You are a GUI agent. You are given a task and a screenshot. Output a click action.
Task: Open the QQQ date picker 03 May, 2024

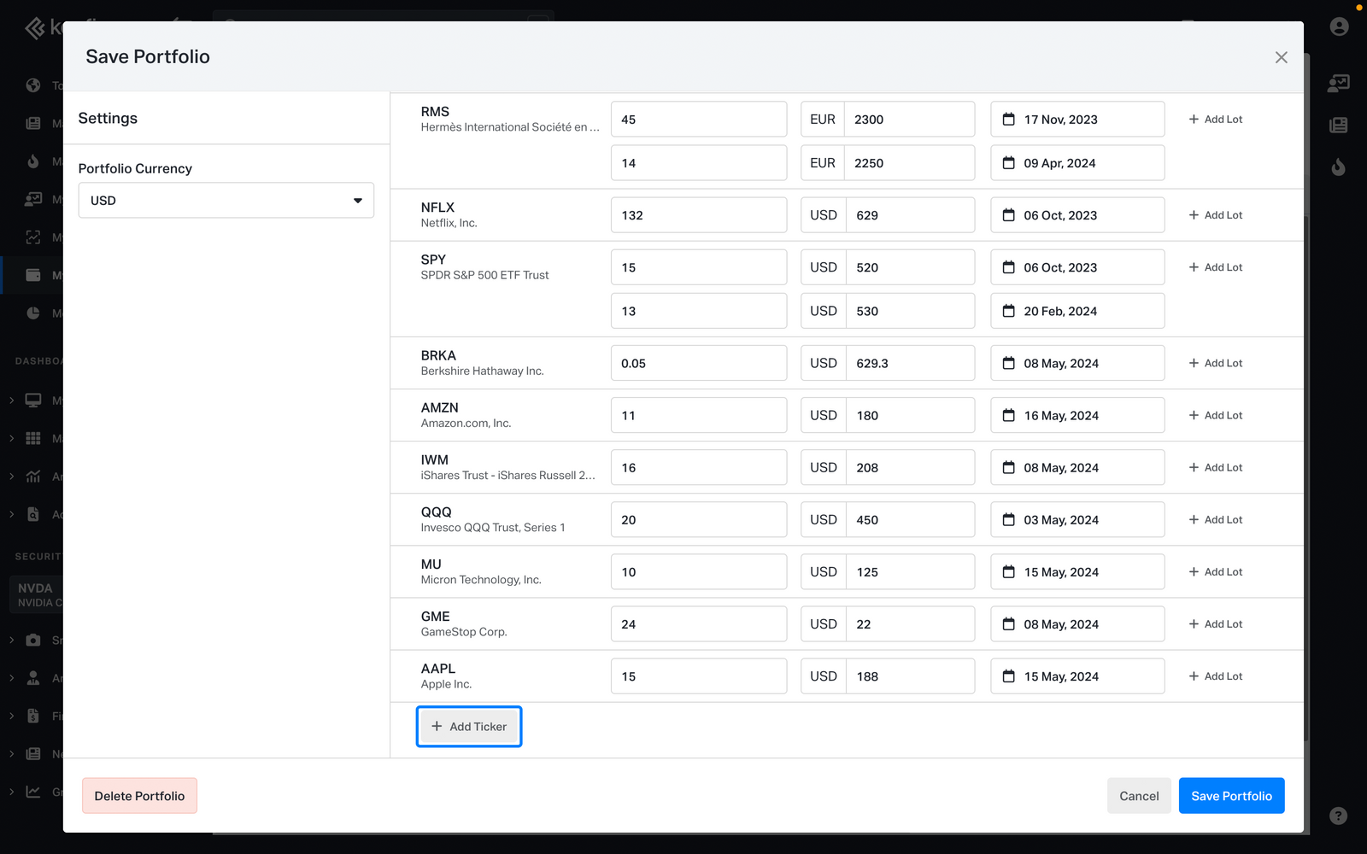[1077, 520]
